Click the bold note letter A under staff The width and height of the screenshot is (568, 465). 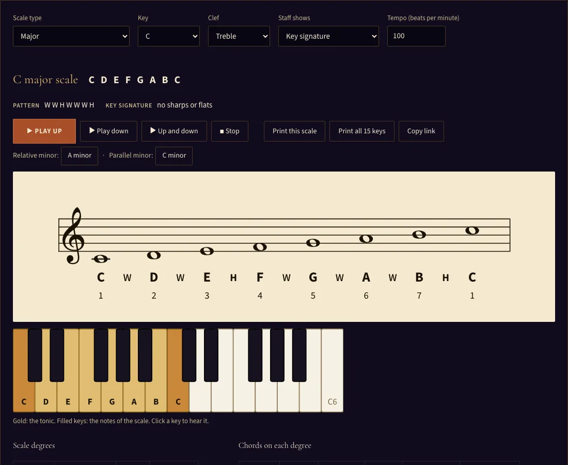tap(366, 277)
